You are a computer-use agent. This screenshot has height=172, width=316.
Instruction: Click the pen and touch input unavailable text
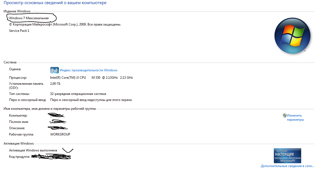point(91,100)
